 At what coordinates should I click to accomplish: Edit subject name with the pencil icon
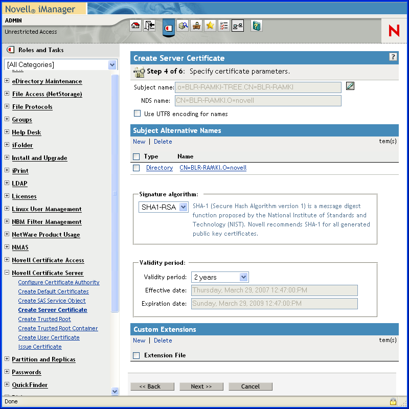[x=350, y=86]
